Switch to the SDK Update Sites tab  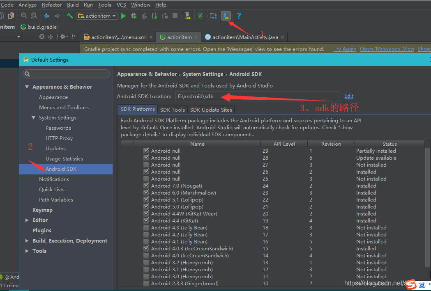tap(211, 110)
